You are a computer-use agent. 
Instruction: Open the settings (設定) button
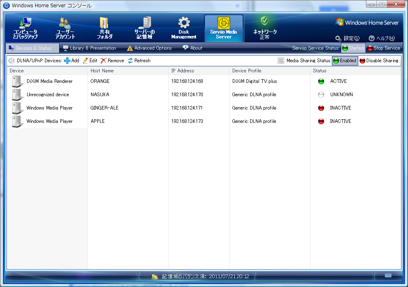pyautogui.click(x=347, y=38)
